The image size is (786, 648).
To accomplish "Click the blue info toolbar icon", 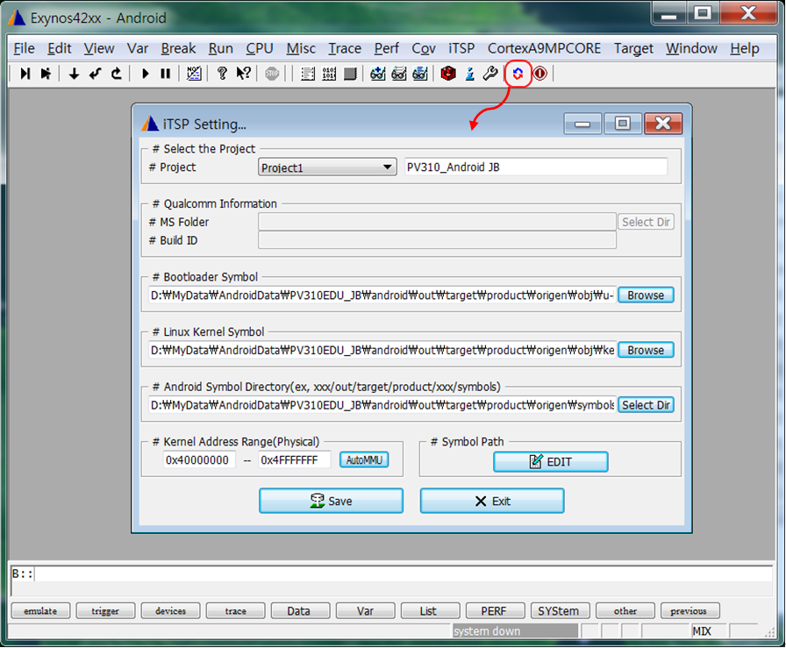I will point(470,74).
